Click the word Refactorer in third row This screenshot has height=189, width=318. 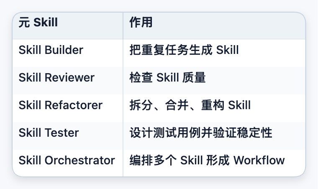coord(73,105)
